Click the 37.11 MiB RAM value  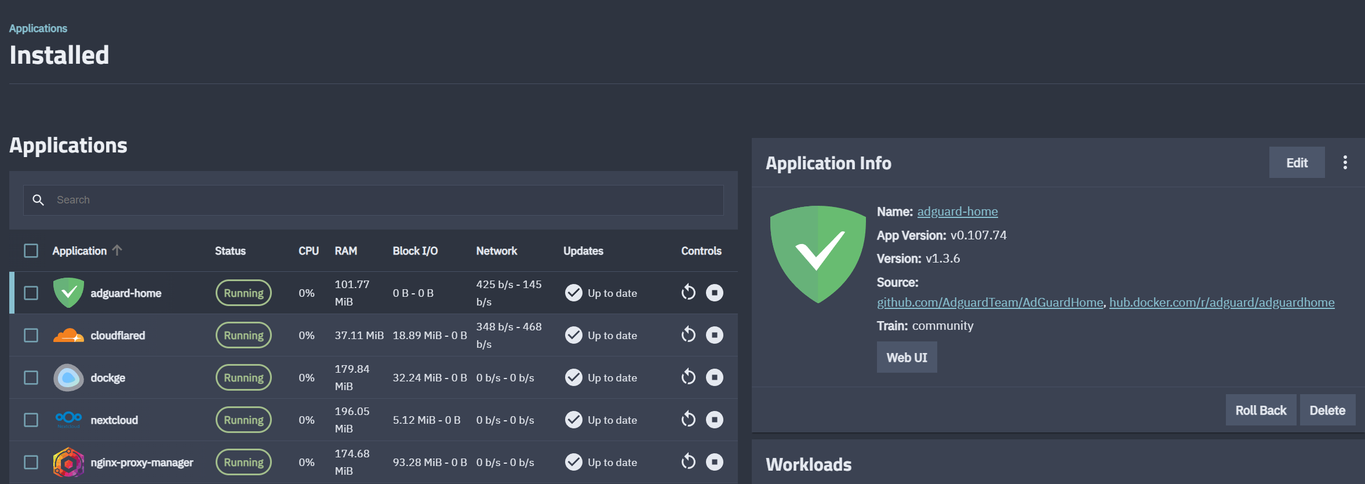tap(359, 335)
